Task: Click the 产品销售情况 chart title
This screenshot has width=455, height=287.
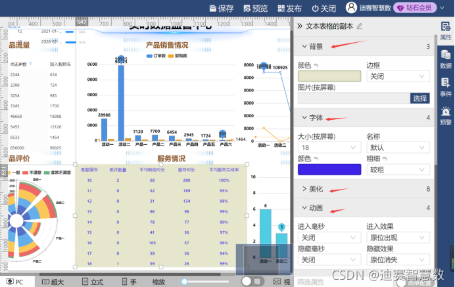Action: 167,45
